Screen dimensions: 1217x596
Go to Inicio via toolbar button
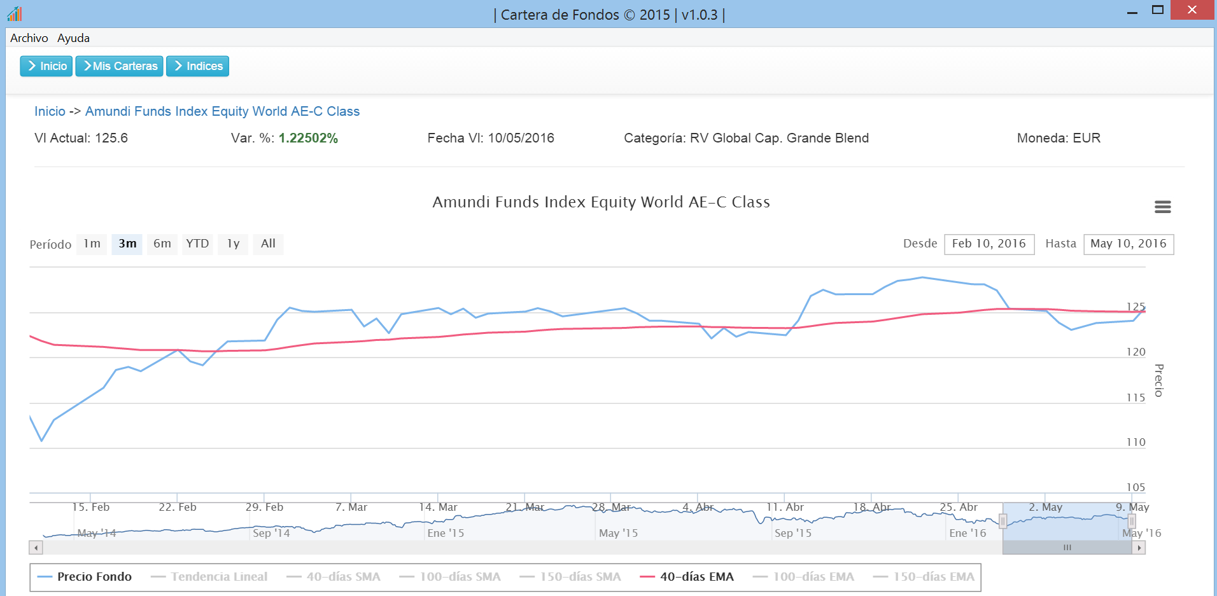click(46, 66)
